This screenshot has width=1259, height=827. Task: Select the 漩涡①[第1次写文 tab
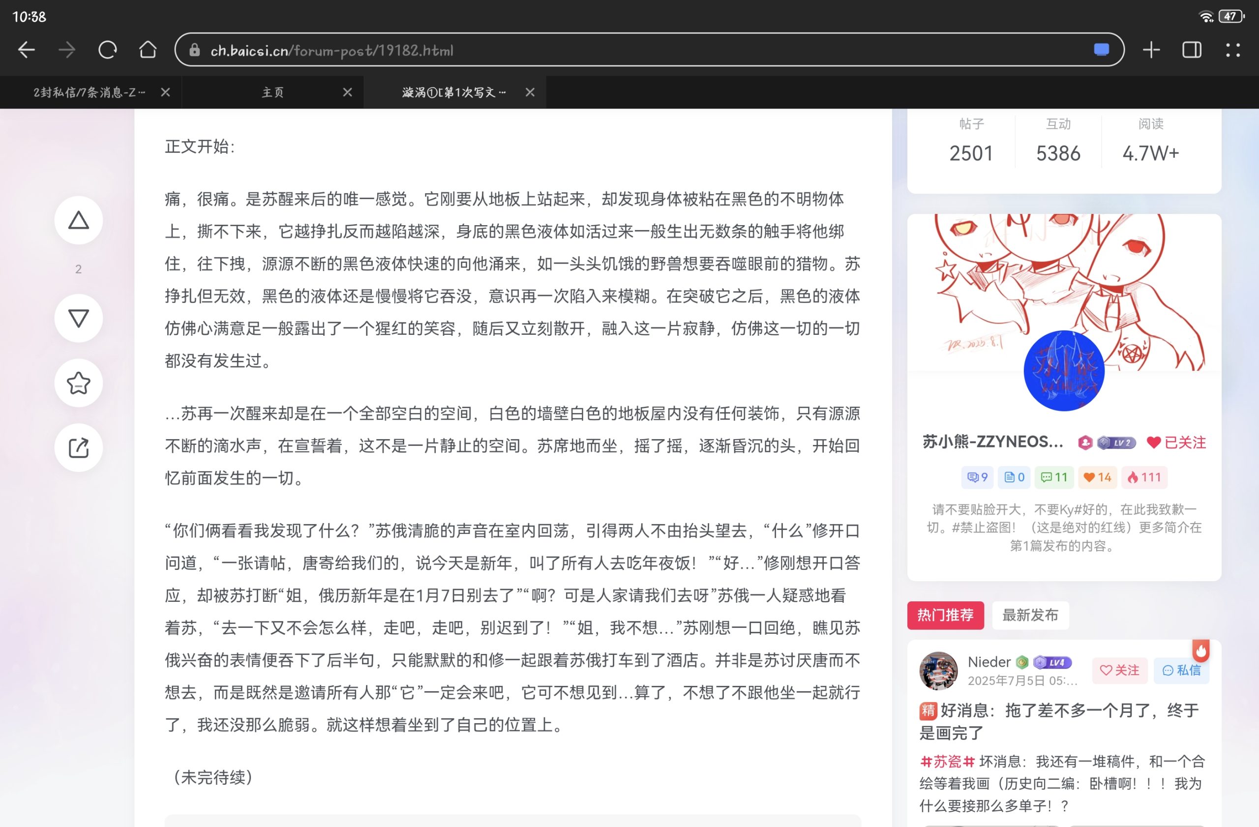pos(454,92)
